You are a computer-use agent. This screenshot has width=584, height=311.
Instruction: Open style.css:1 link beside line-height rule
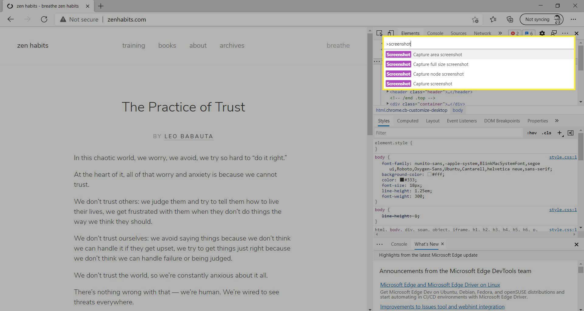563,210
